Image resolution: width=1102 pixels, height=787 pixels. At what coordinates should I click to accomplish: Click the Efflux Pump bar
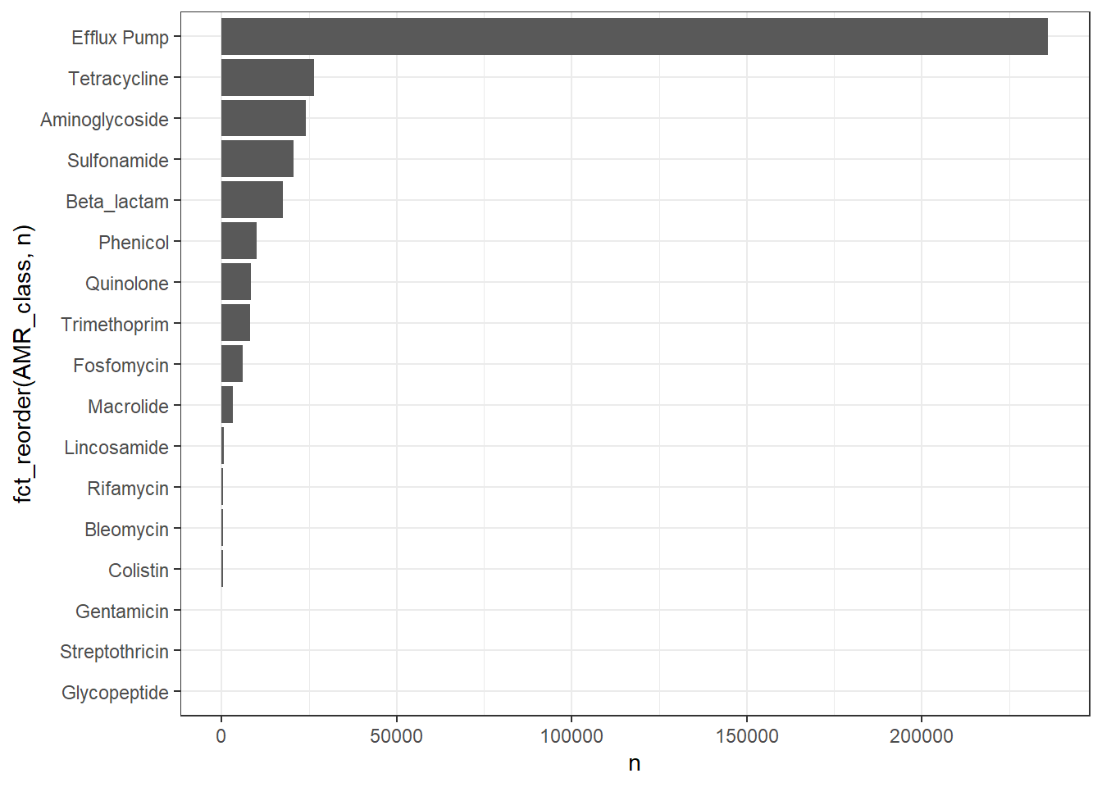point(635,37)
